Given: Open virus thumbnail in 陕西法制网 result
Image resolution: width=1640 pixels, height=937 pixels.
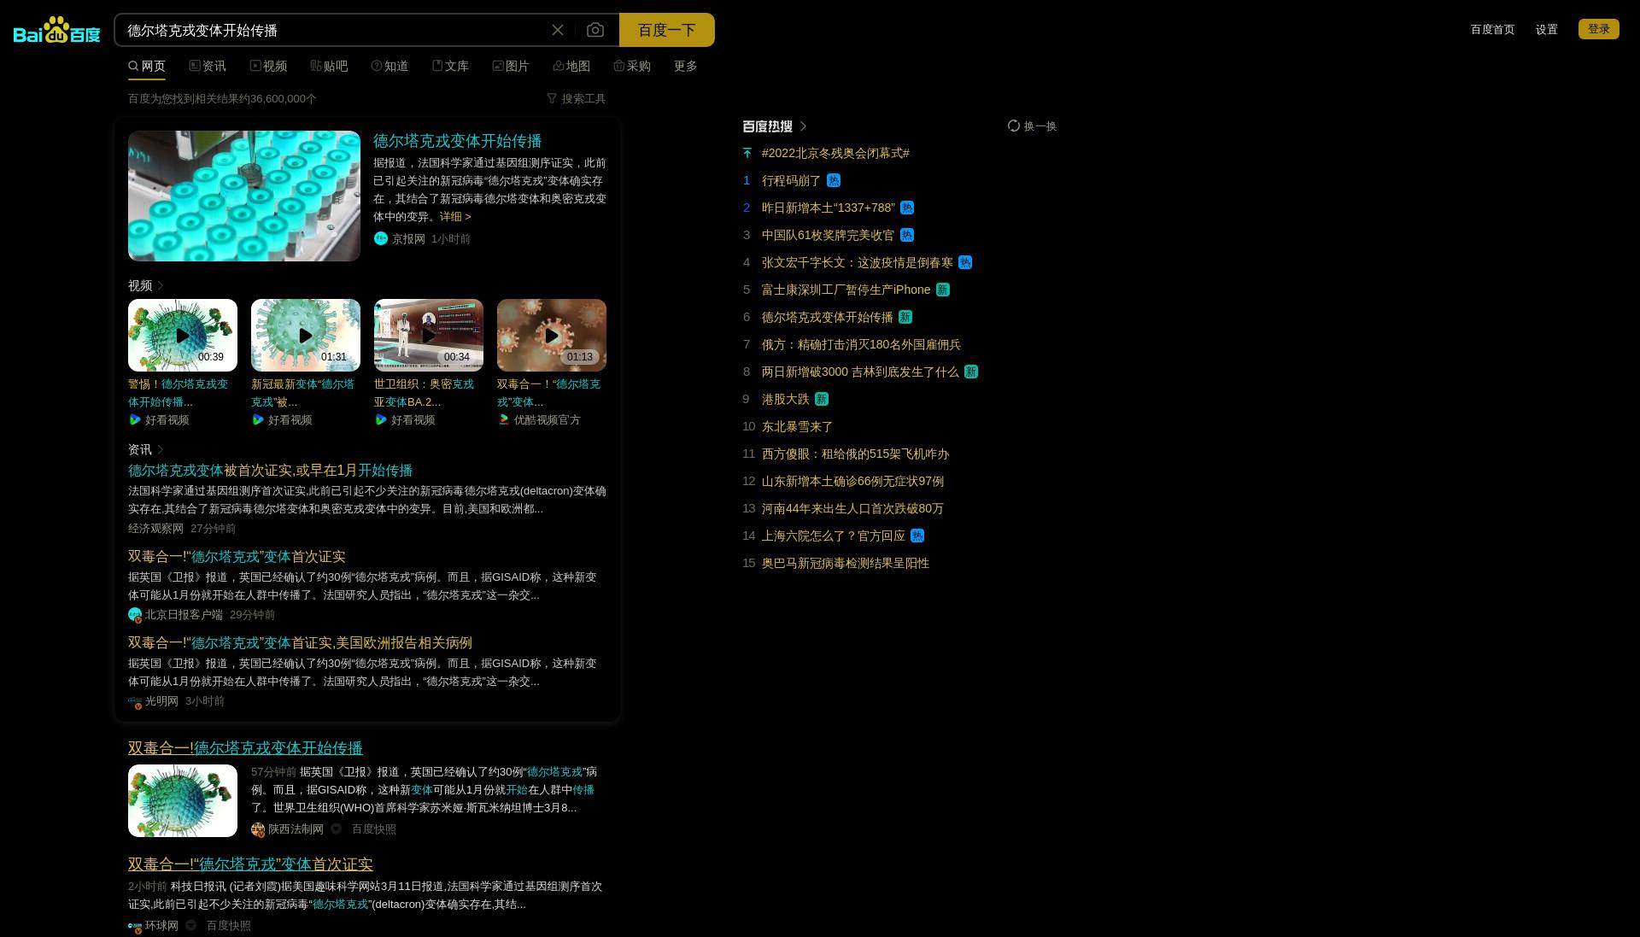Looking at the screenshot, I should pyautogui.click(x=183, y=800).
